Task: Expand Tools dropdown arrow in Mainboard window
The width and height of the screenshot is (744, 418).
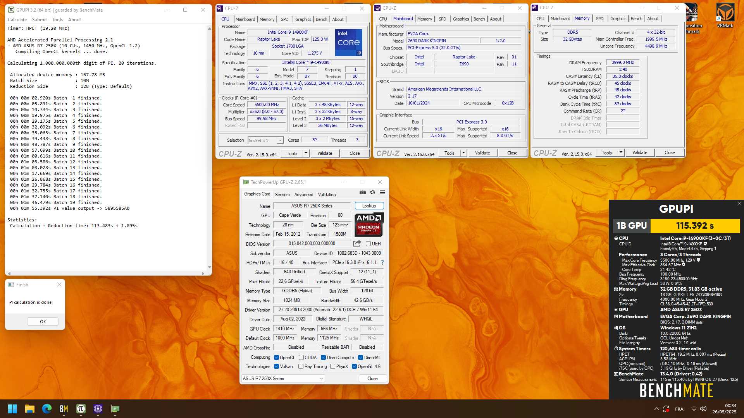Action: tap(463, 153)
